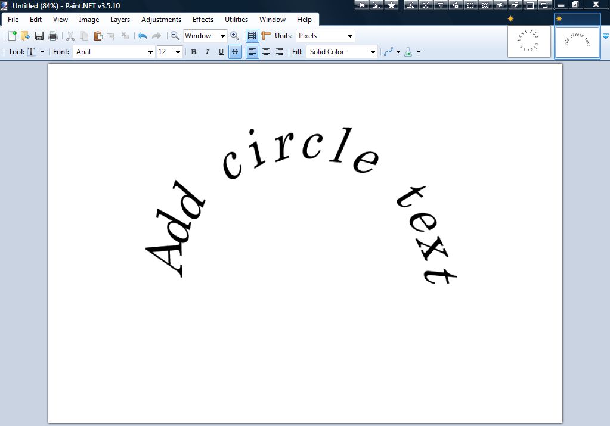
Task: Open the Effects menu
Action: click(x=203, y=19)
